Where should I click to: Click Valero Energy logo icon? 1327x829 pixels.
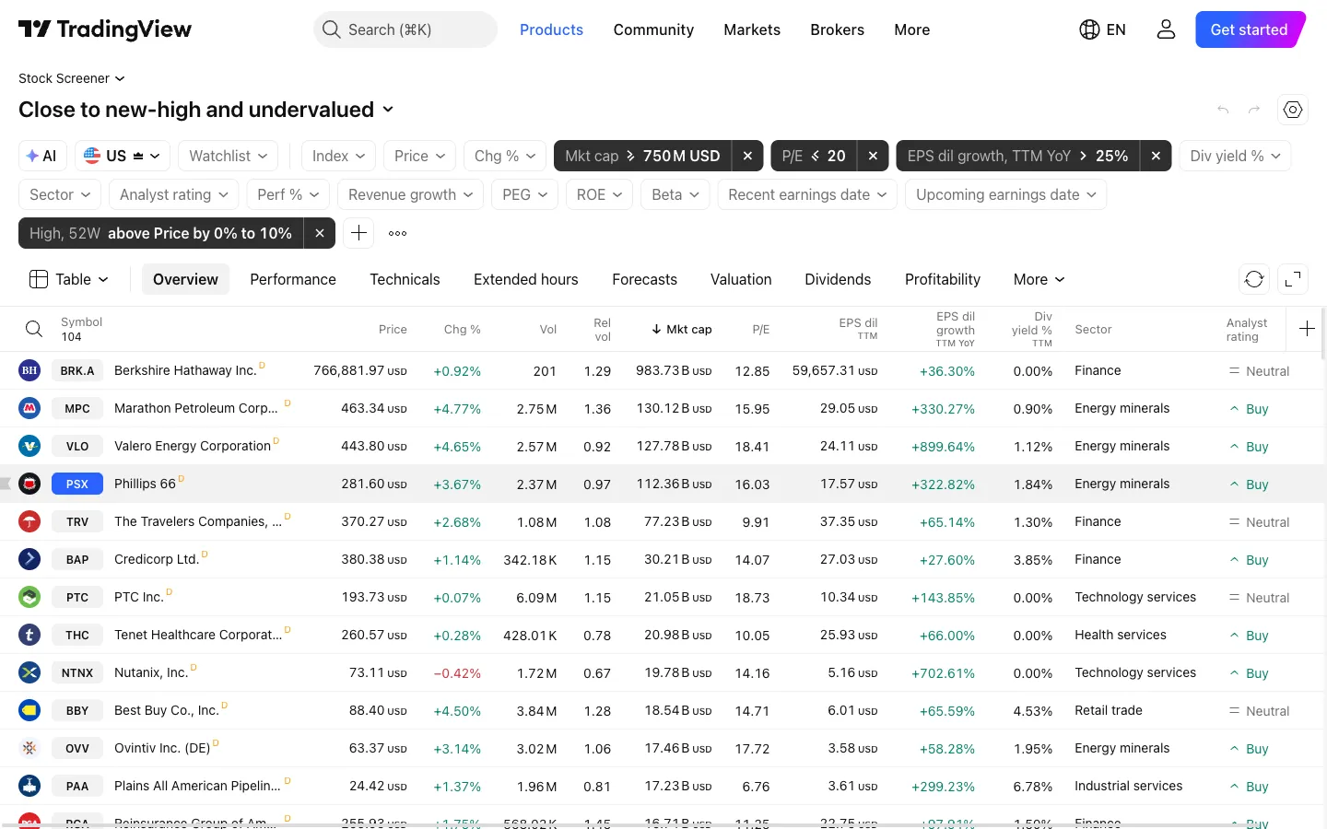pyautogui.click(x=29, y=446)
